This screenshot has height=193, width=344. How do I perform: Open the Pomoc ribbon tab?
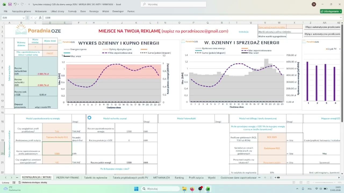131,11
